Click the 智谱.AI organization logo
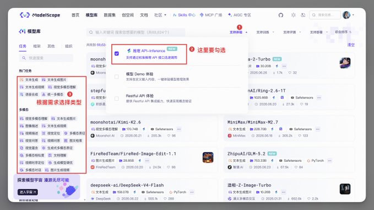374x210 pixels. pyautogui.click(x=230, y=167)
